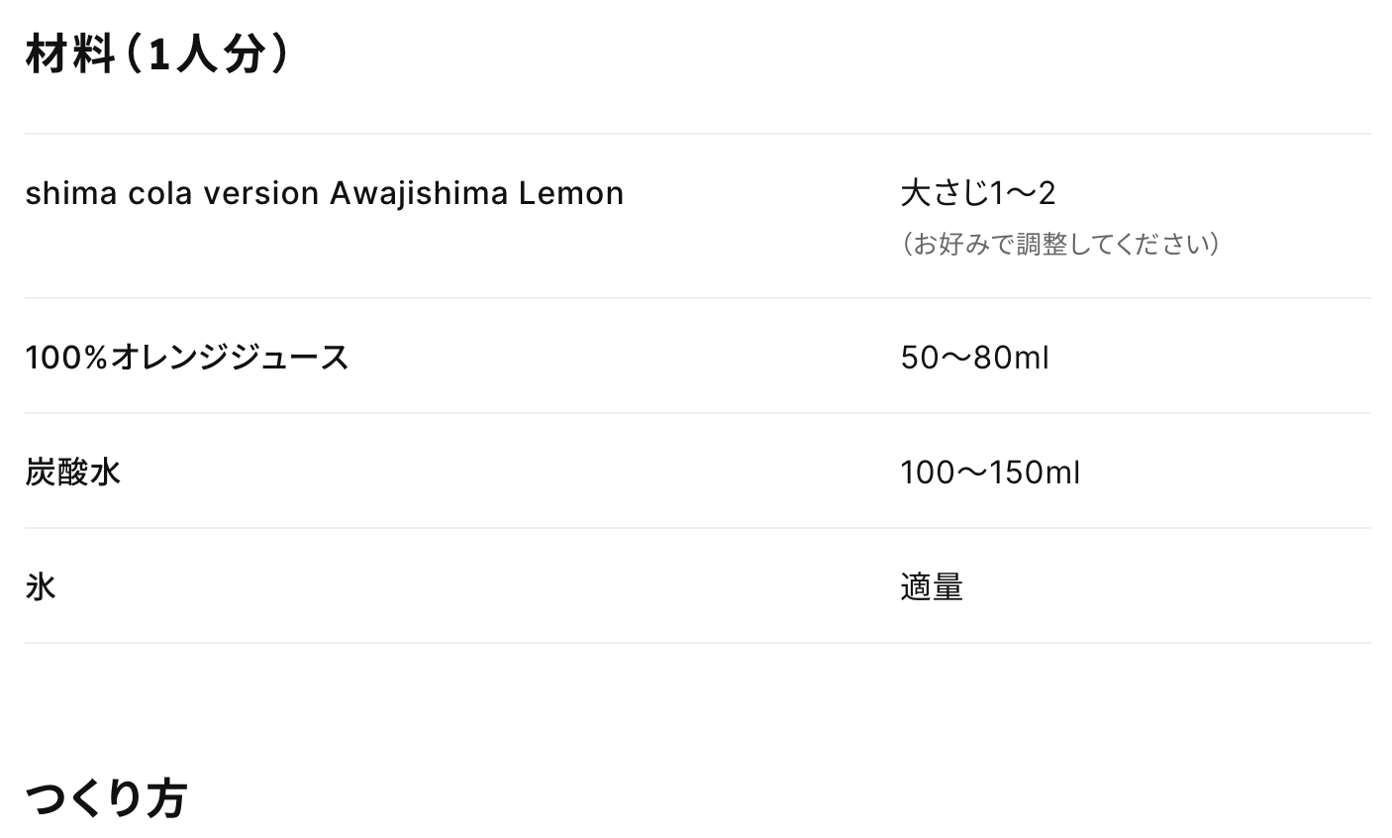
Task: Click the word version in ingredient name
Action: tap(261, 193)
